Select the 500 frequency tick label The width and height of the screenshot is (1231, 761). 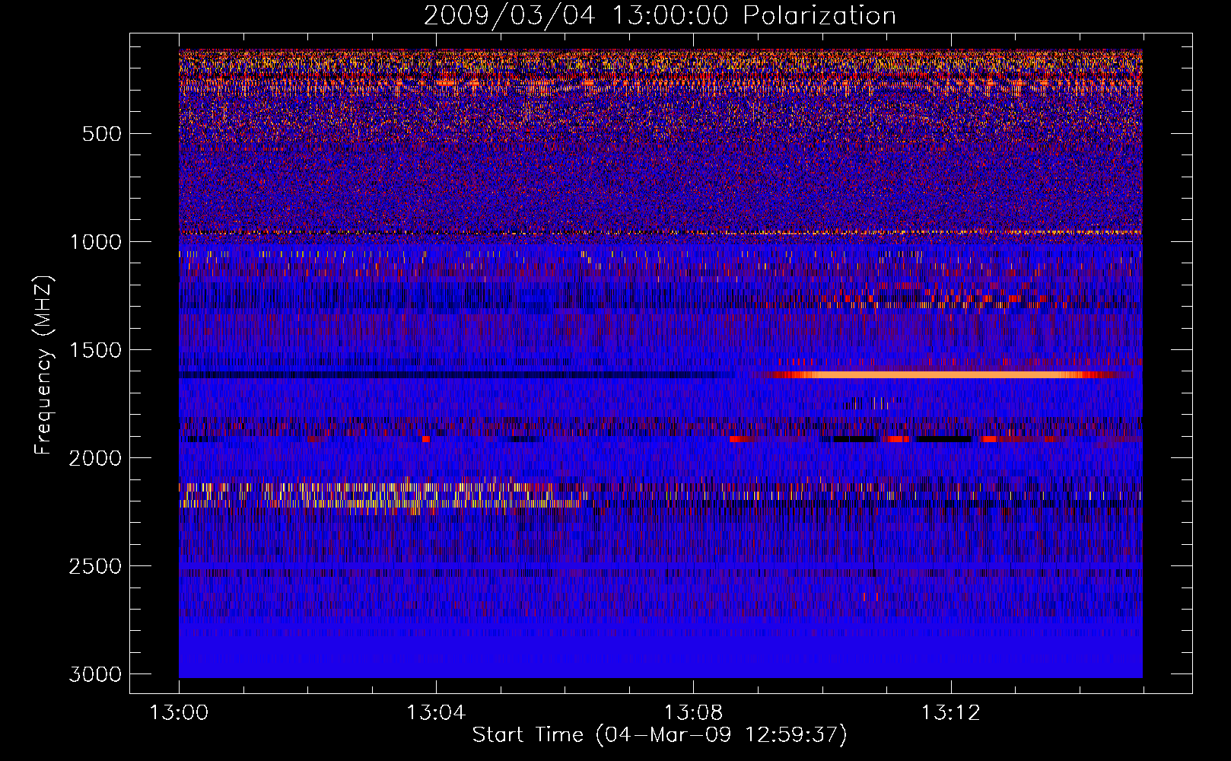tap(101, 134)
